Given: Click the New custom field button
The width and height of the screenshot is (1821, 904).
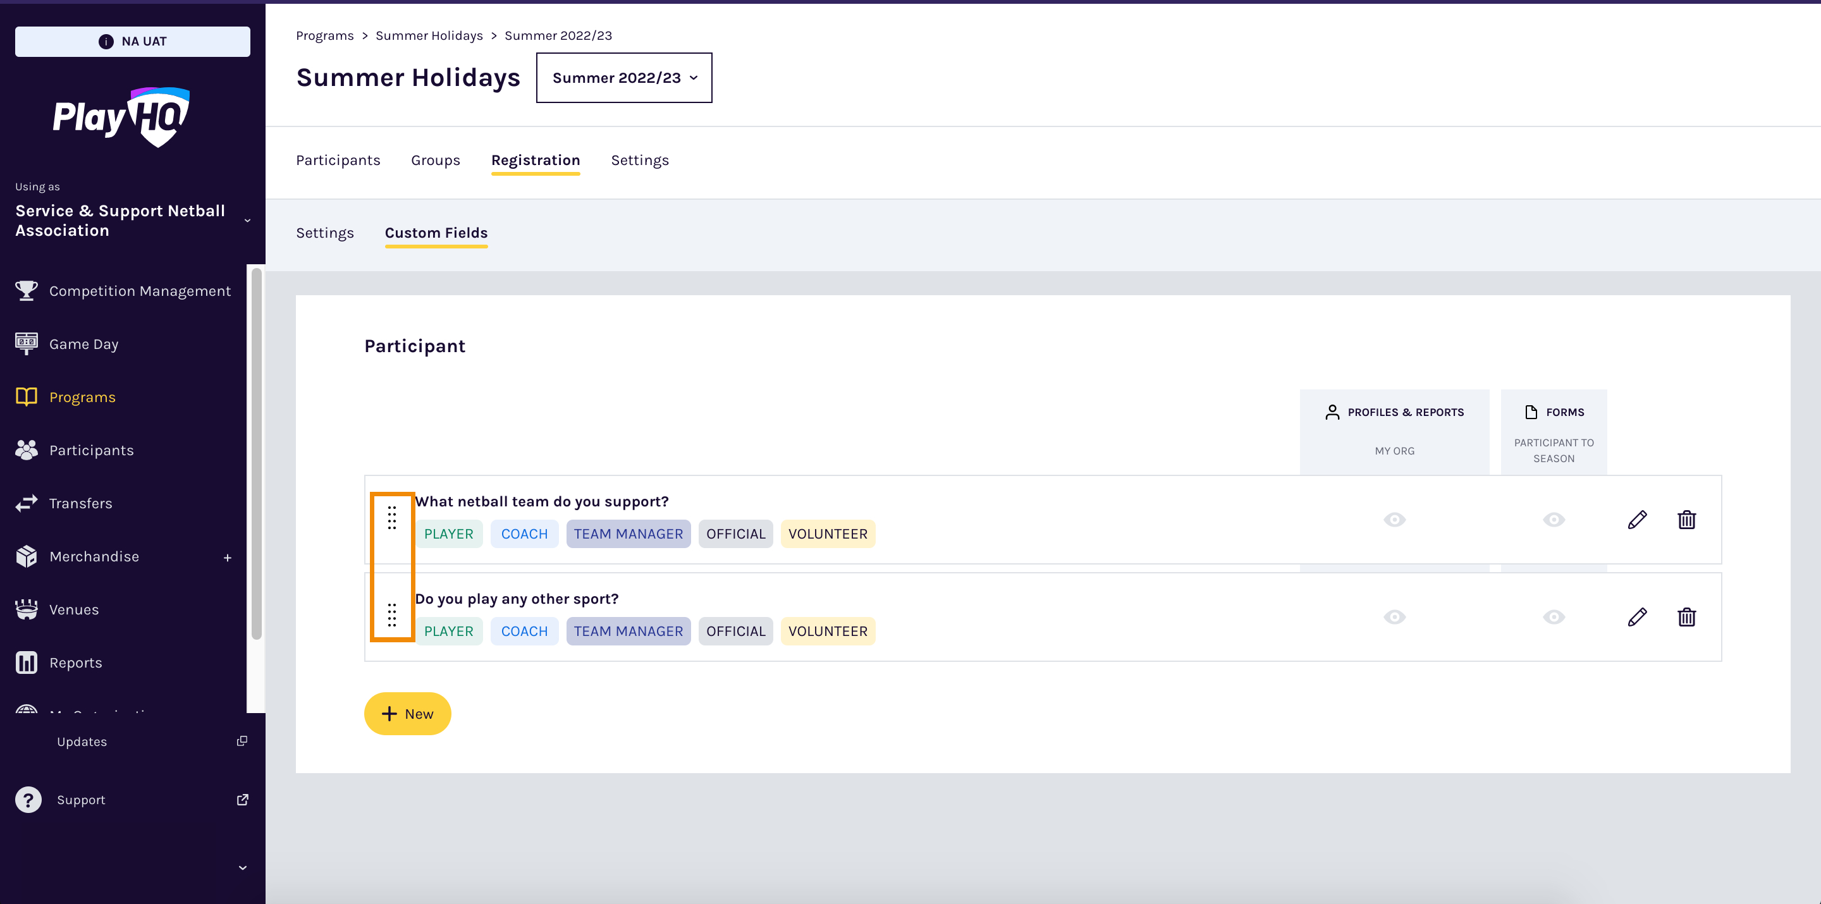Looking at the screenshot, I should (407, 713).
